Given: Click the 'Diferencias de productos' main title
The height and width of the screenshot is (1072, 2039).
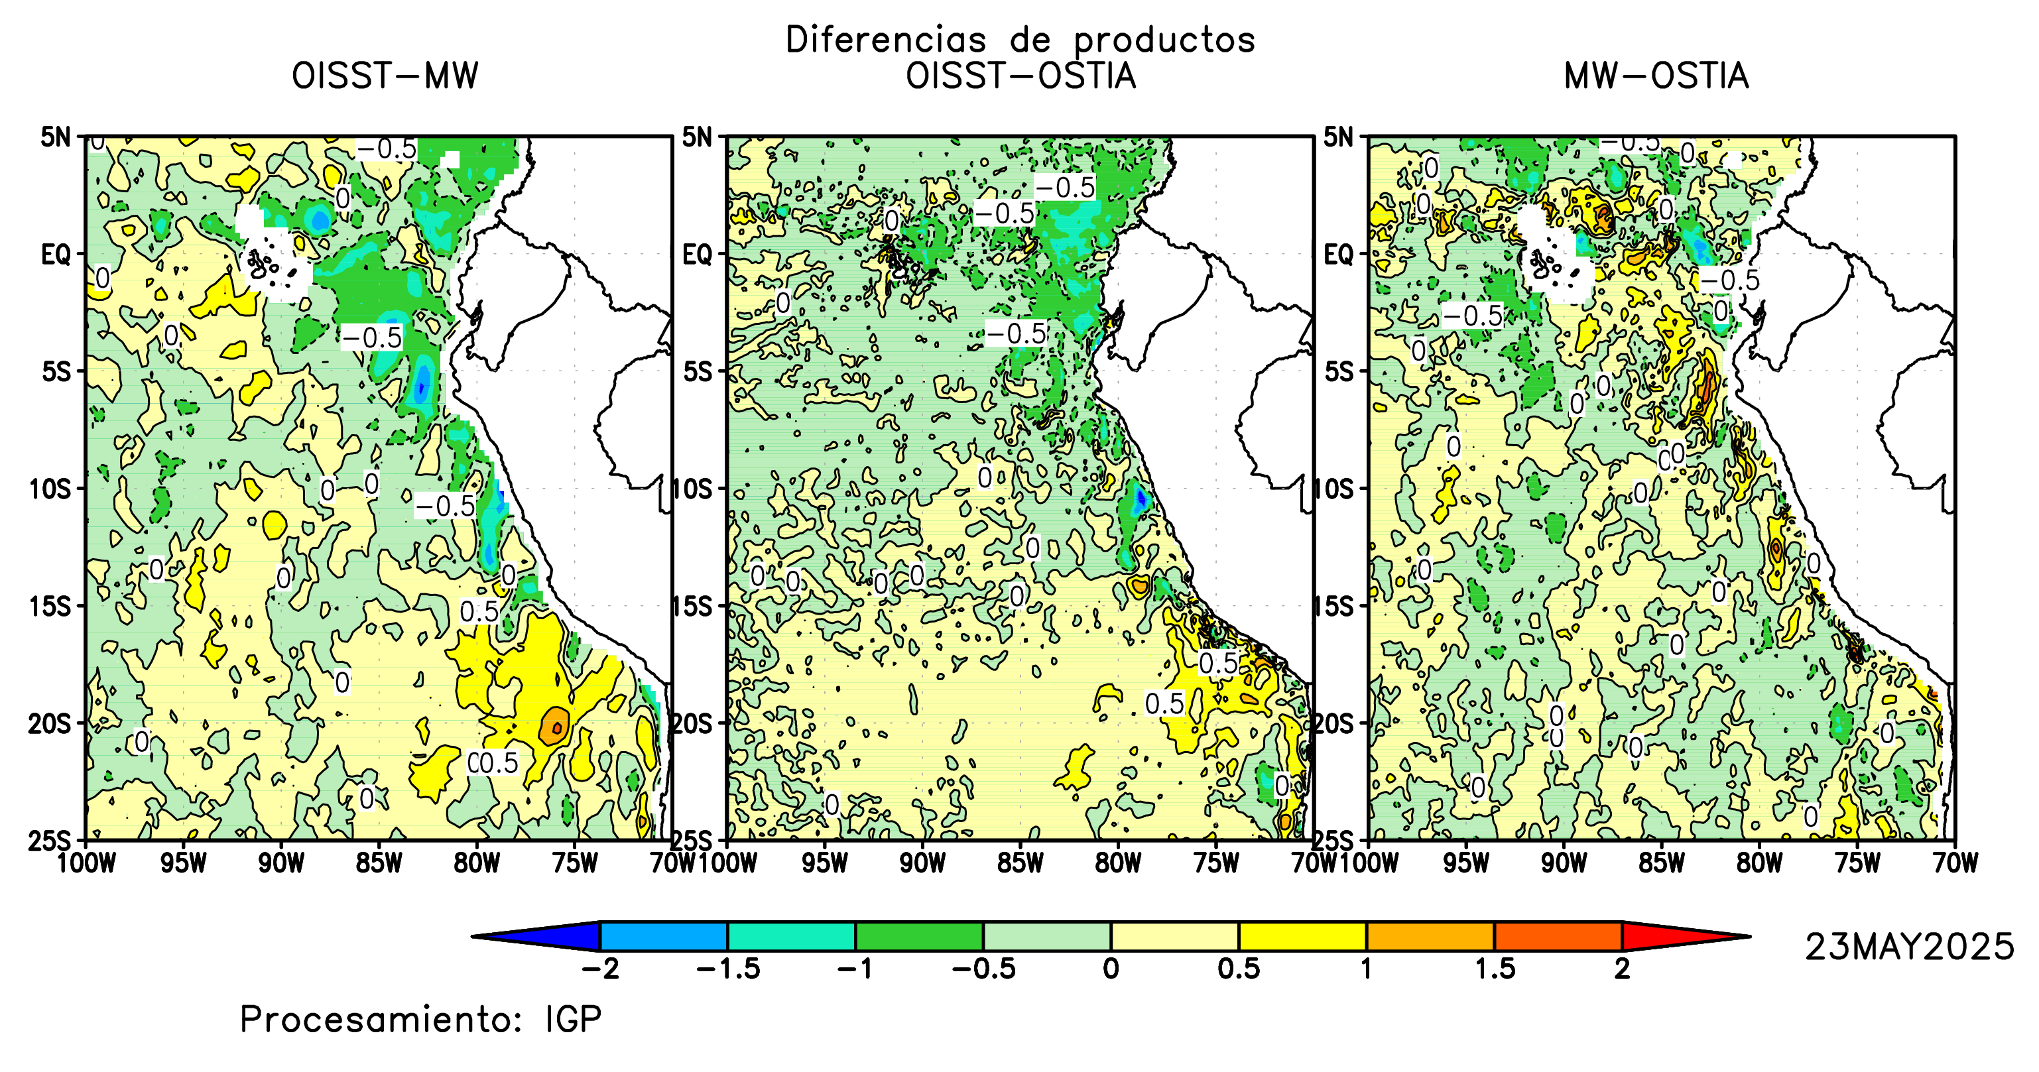Looking at the screenshot, I should pos(1020,40).
